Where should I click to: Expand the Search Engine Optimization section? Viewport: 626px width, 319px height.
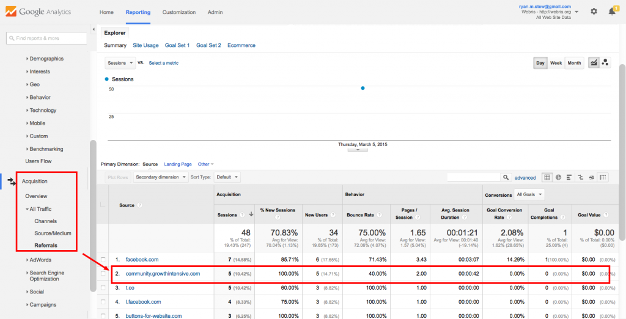pos(45,276)
